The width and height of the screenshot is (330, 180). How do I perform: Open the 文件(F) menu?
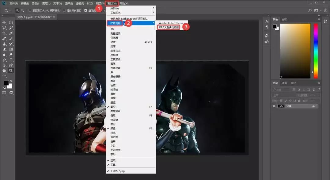tap(13, 3)
